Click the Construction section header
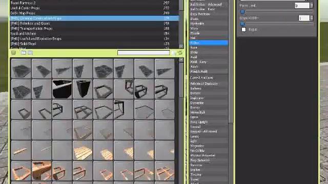Viewport: 328px width, 184px height. point(202,78)
